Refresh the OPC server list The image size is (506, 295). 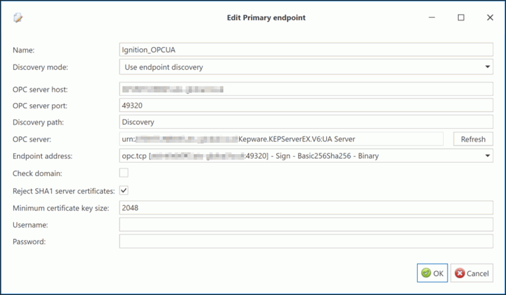(473, 139)
